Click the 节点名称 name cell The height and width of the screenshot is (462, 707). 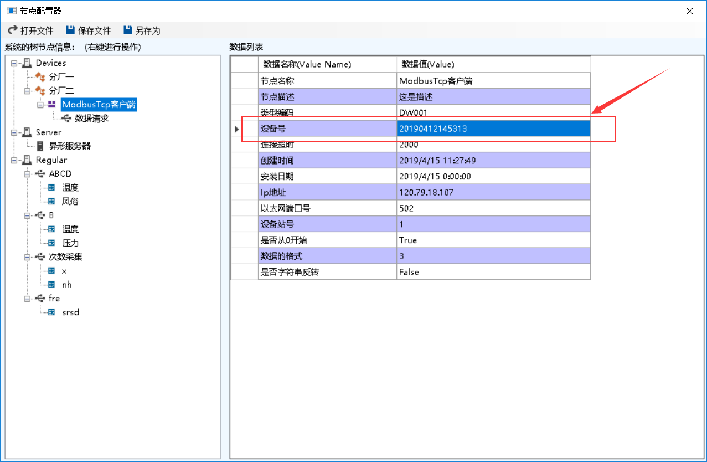(x=327, y=81)
